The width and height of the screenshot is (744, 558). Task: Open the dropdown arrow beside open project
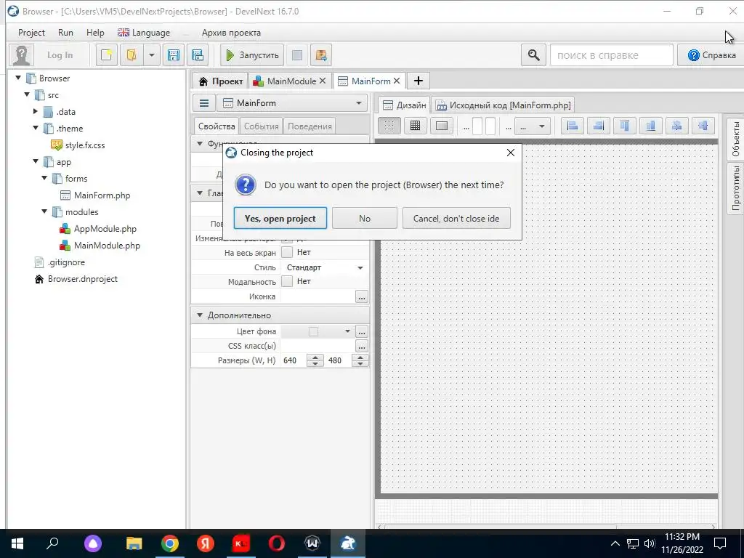(151, 55)
